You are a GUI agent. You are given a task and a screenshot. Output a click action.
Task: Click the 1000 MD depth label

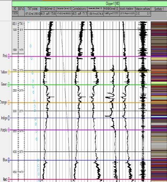tap(15, 30)
